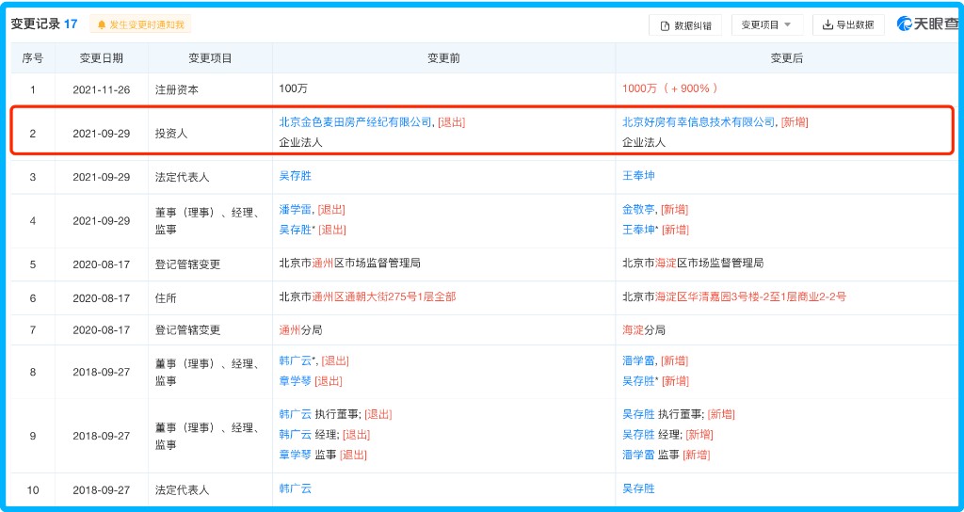Click the bell icon in change notification
The width and height of the screenshot is (964, 512).
[102, 24]
